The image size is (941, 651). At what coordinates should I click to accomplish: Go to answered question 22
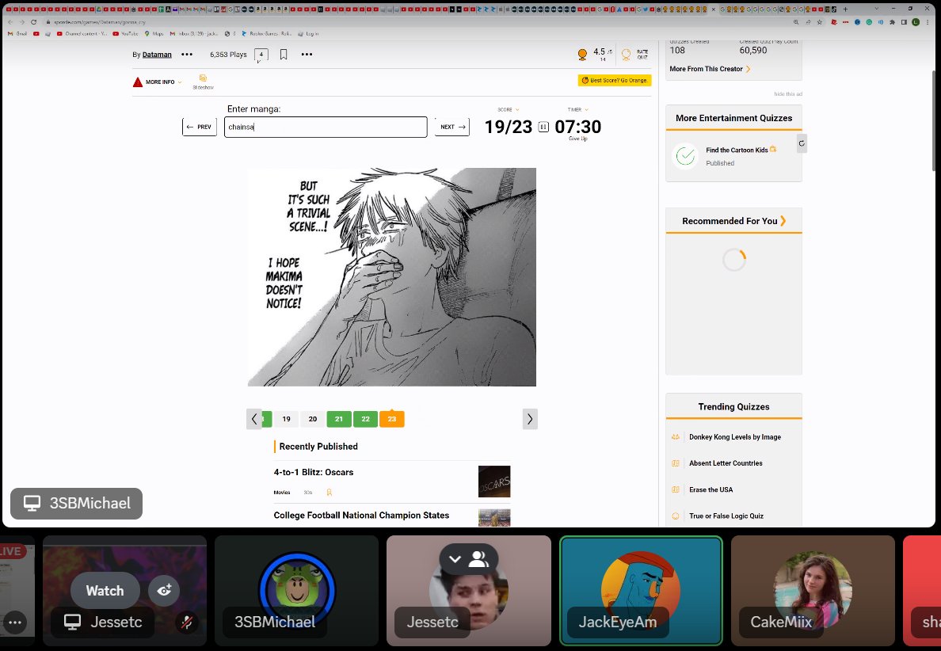(x=365, y=419)
